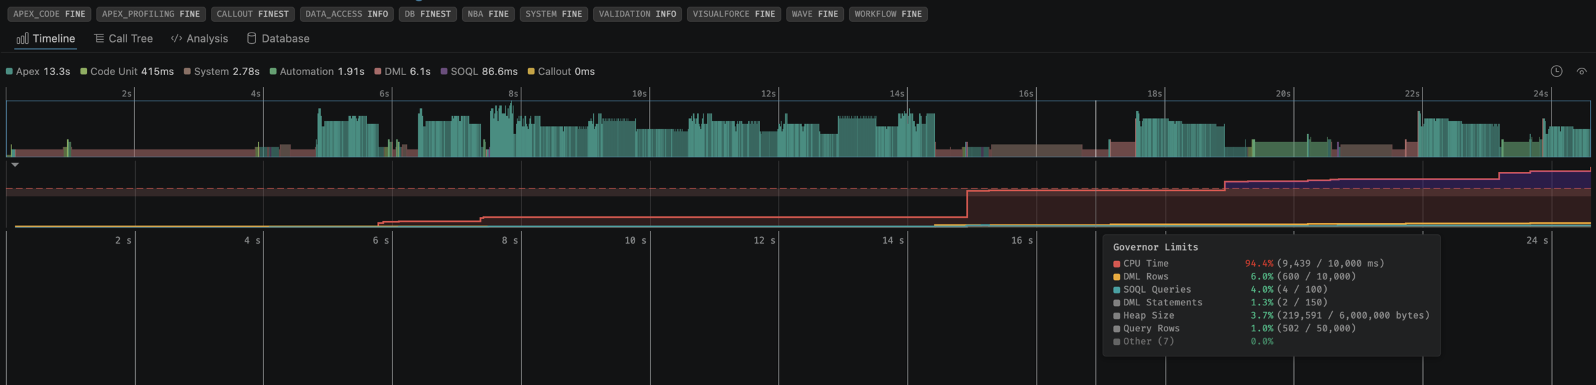
Task: Click the DML Rows yellow swatch
Action: 1117,277
